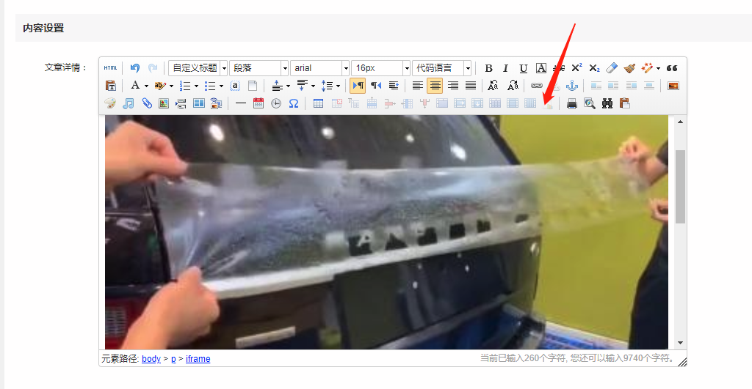Viewport: 752px width, 389px height.
Task: Set the page background
Action: point(217,103)
